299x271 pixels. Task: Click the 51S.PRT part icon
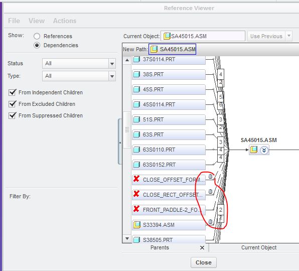[x=136, y=119]
